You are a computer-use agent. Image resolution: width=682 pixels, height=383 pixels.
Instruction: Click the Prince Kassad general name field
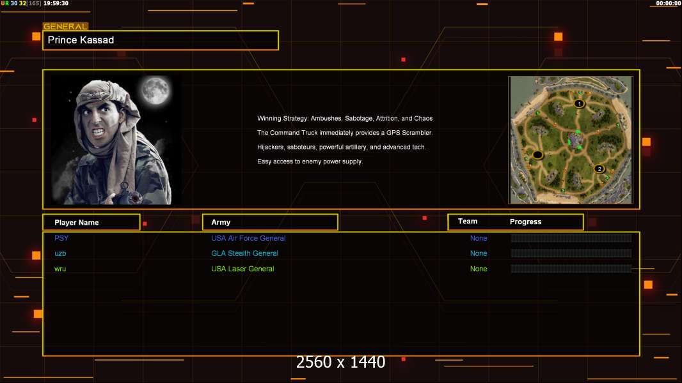tap(161, 40)
